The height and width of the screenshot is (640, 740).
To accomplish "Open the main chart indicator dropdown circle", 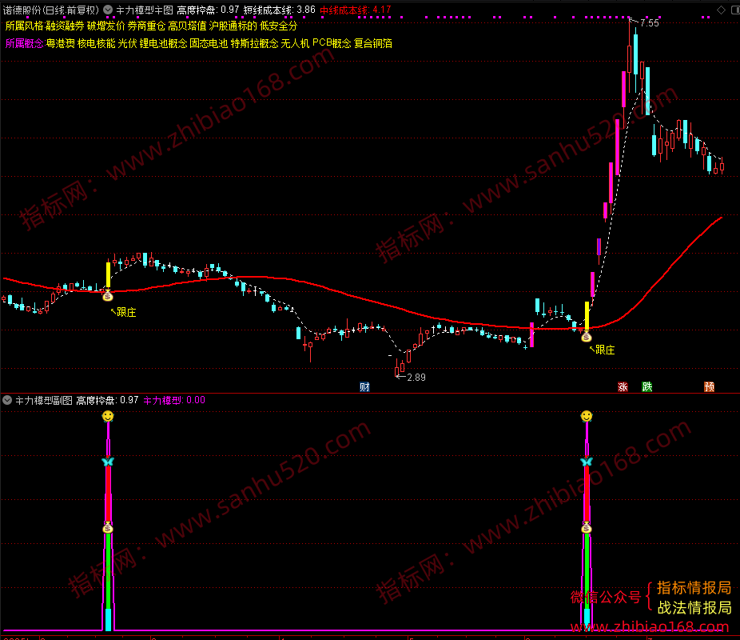I will tap(108, 10).
